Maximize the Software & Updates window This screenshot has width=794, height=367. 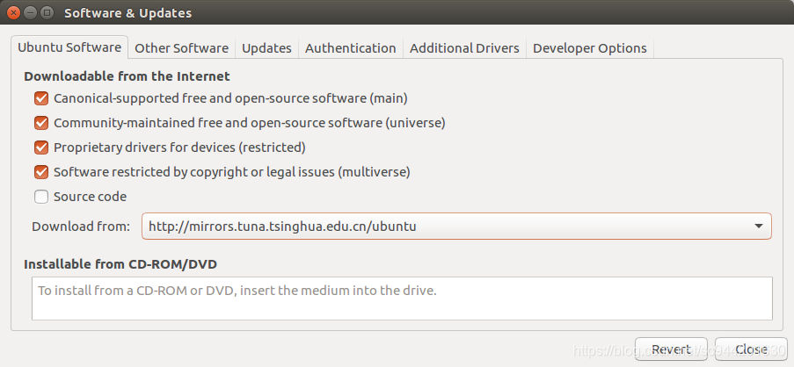click(46, 12)
